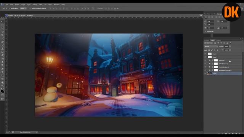244x137 pixels.
Task: Select the Rectangular Marquee tool
Action: pos(2,25)
